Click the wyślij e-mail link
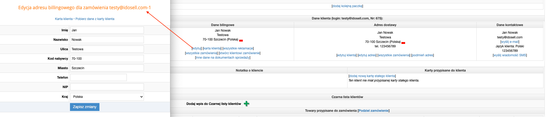This screenshot has height=117, width=559. pos(510,42)
